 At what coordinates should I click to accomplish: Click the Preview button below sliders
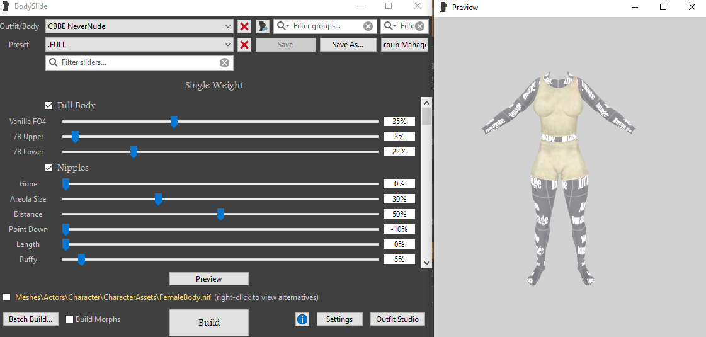[209, 279]
